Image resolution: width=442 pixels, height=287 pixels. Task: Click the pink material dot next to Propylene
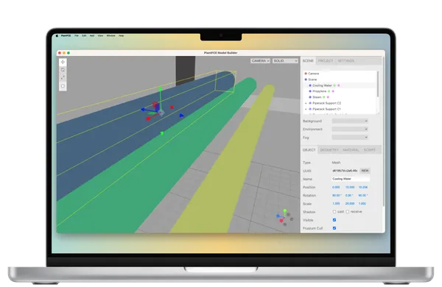coord(333,91)
